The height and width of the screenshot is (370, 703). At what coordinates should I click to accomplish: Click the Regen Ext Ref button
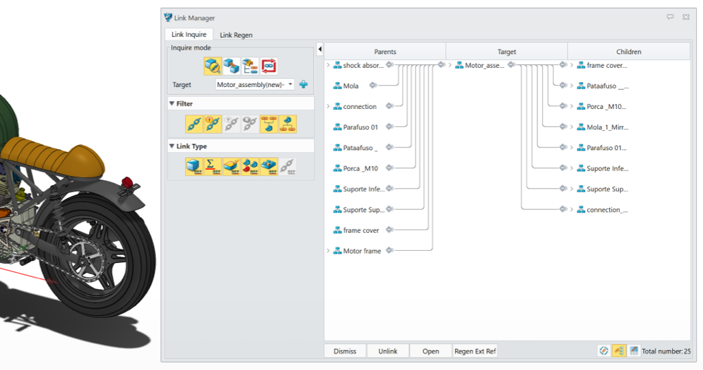tap(475, 351)
